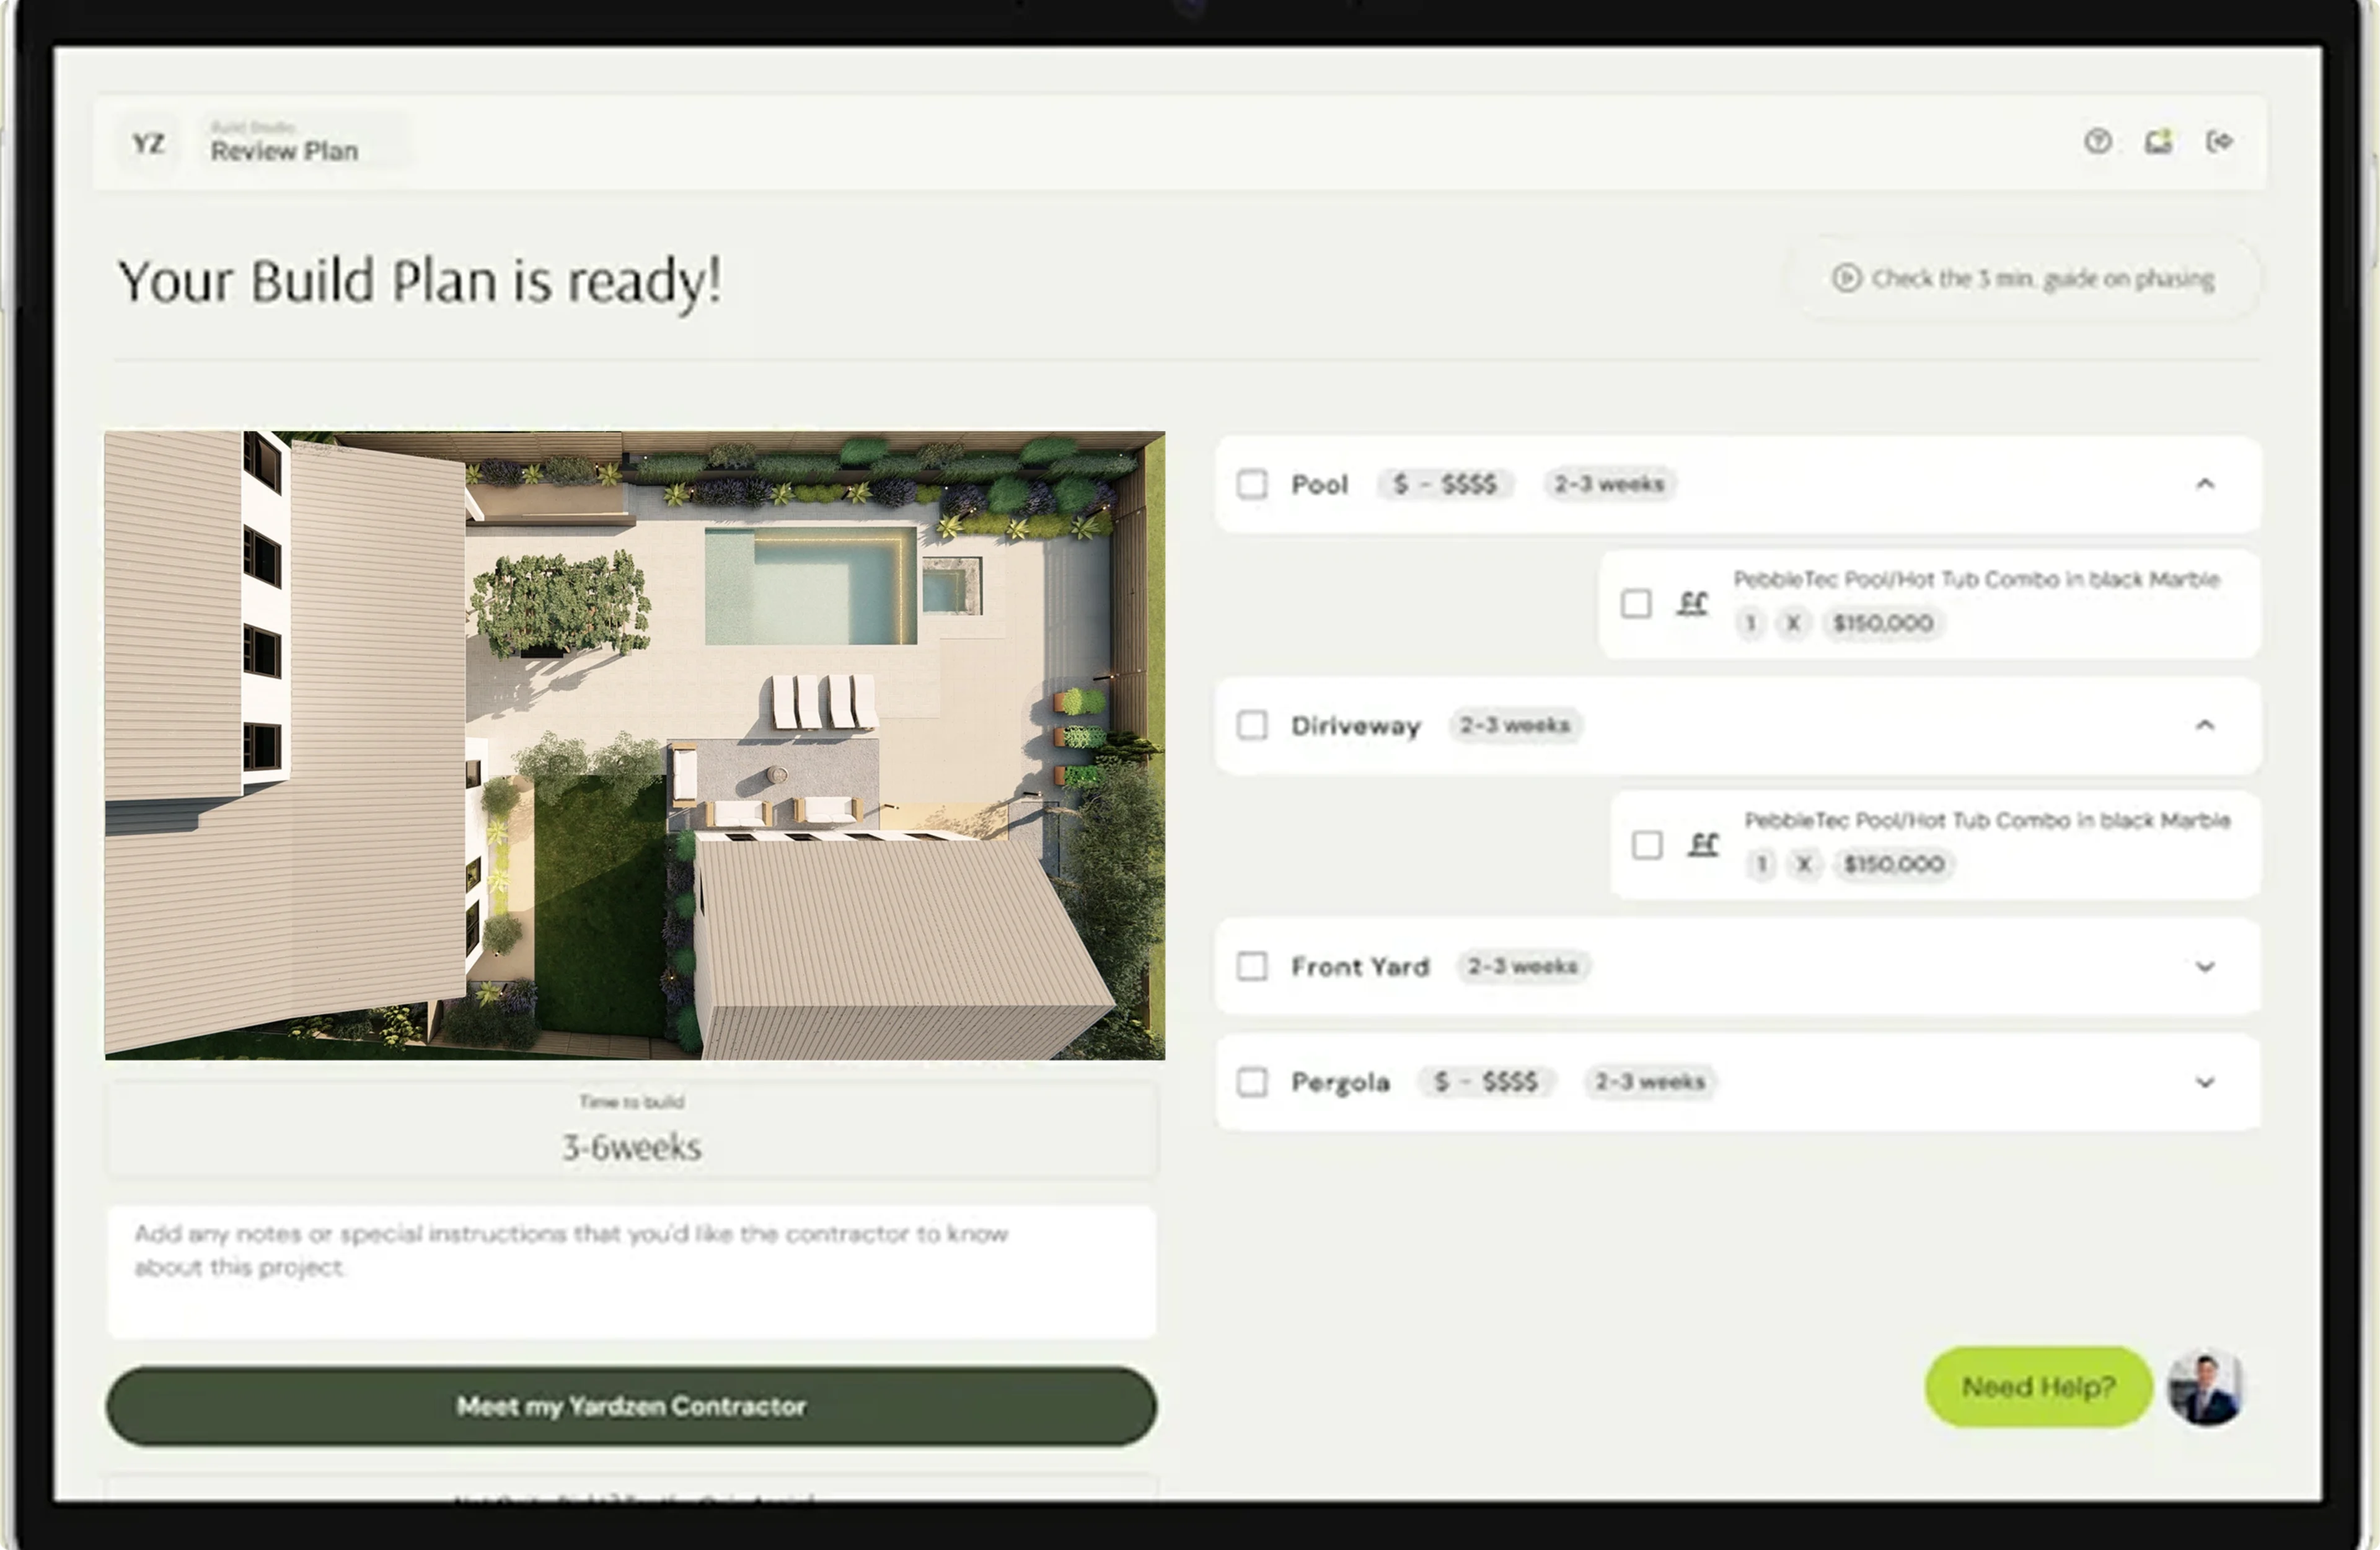Click the logout icon in header

pos(2219,141)
